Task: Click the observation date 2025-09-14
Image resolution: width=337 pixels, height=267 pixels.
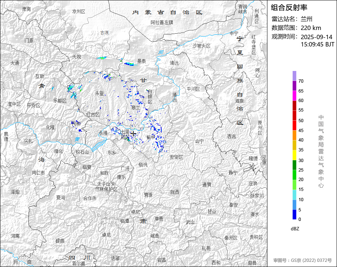Action: tap(316, 37)
